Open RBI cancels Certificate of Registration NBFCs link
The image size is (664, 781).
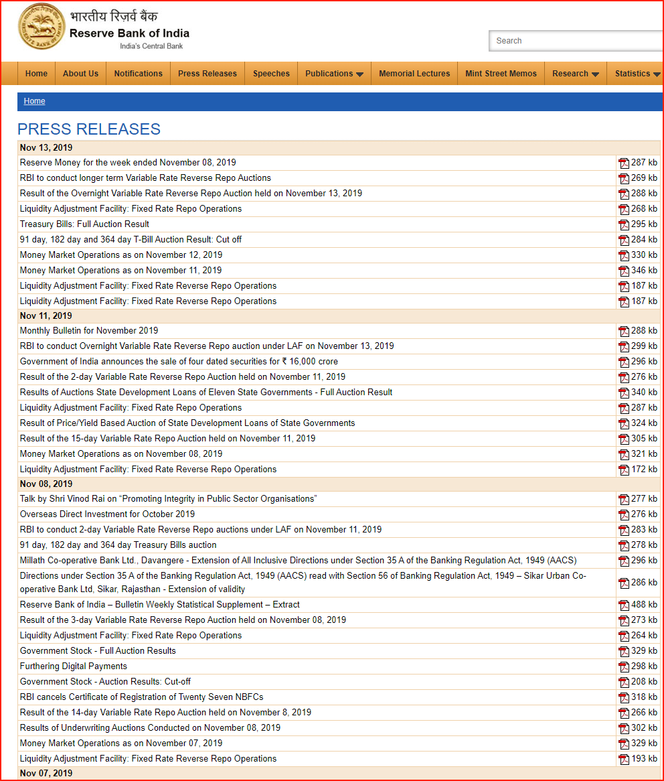tap(142, 697)
